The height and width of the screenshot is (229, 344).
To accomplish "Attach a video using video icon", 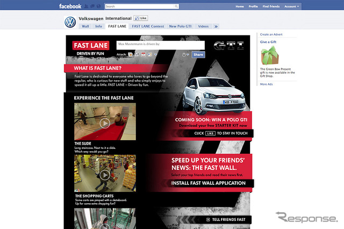I will (137, 54).
